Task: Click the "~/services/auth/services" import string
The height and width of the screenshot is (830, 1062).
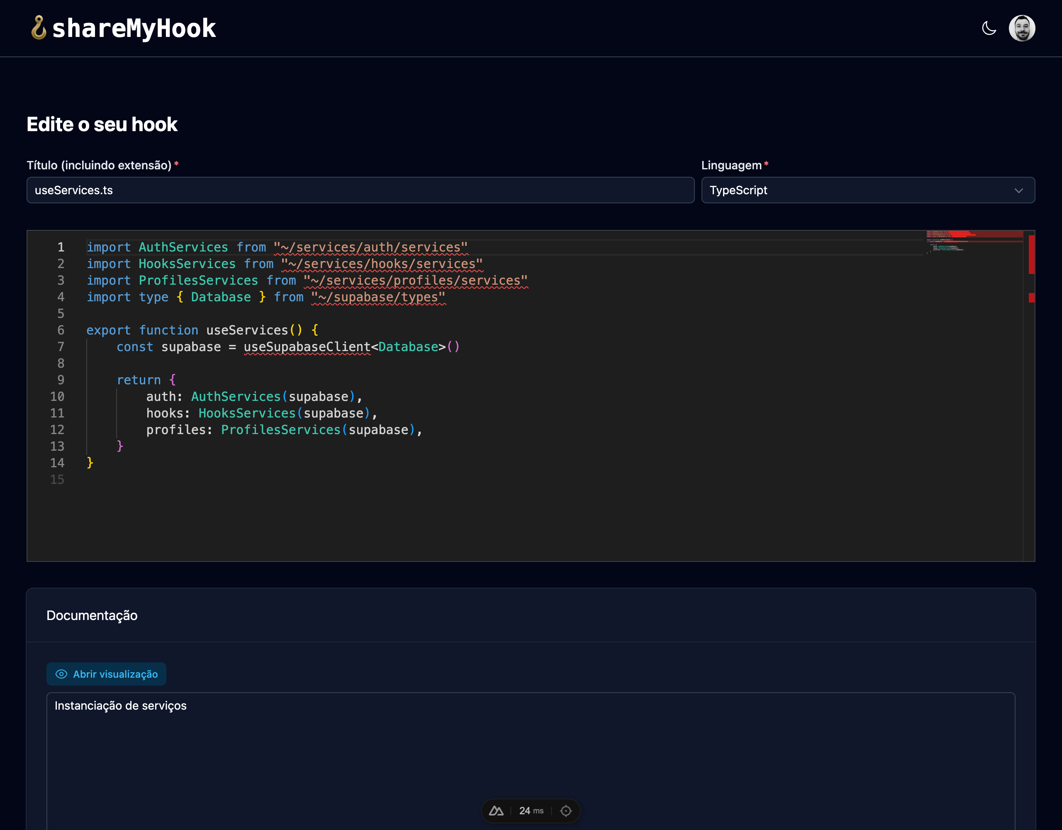Action: pos(370,247)
